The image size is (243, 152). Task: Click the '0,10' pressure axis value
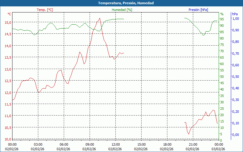pos(235,123)
